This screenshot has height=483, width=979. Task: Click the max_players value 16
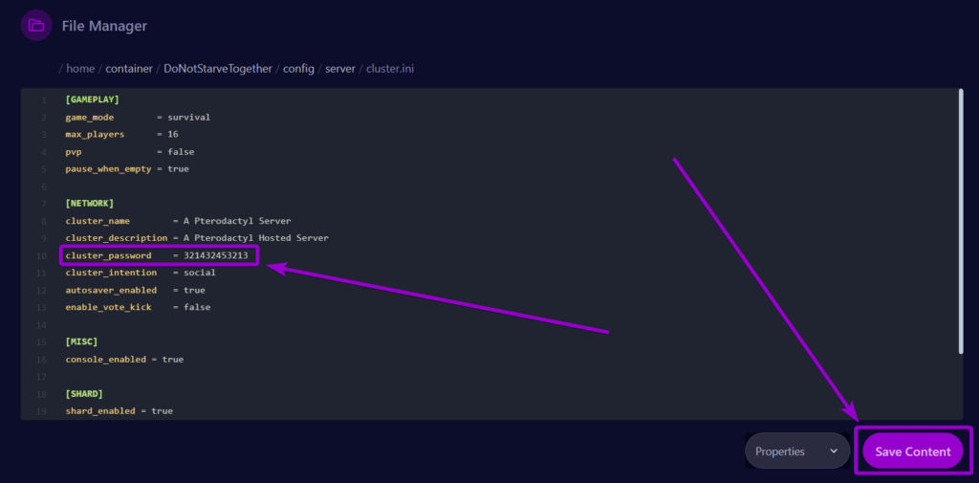[173, 134]
